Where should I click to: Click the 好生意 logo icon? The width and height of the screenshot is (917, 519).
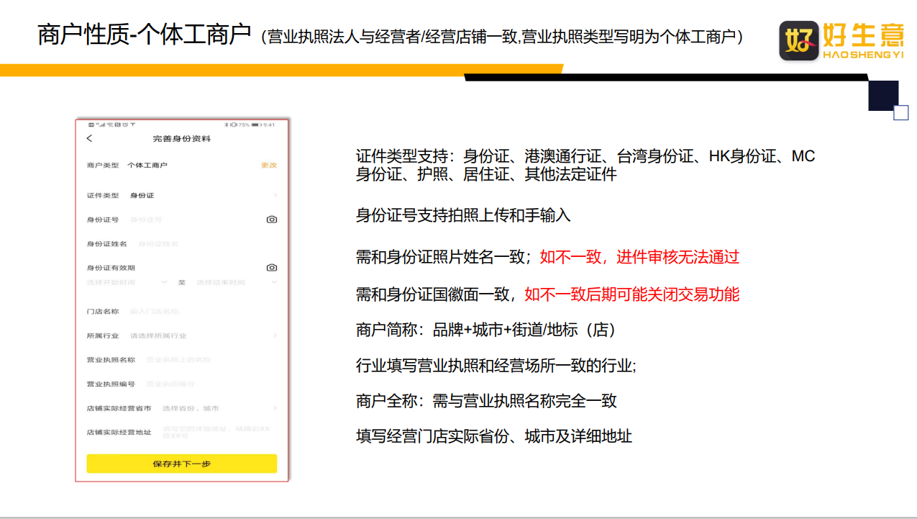click(799, 40)
